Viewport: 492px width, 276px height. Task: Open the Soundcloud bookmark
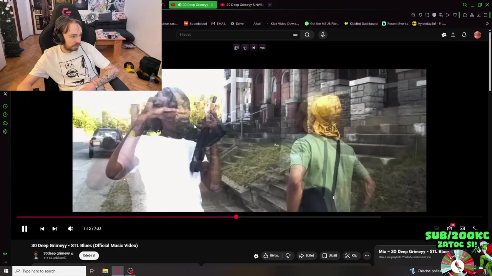[x=196, y=23]
